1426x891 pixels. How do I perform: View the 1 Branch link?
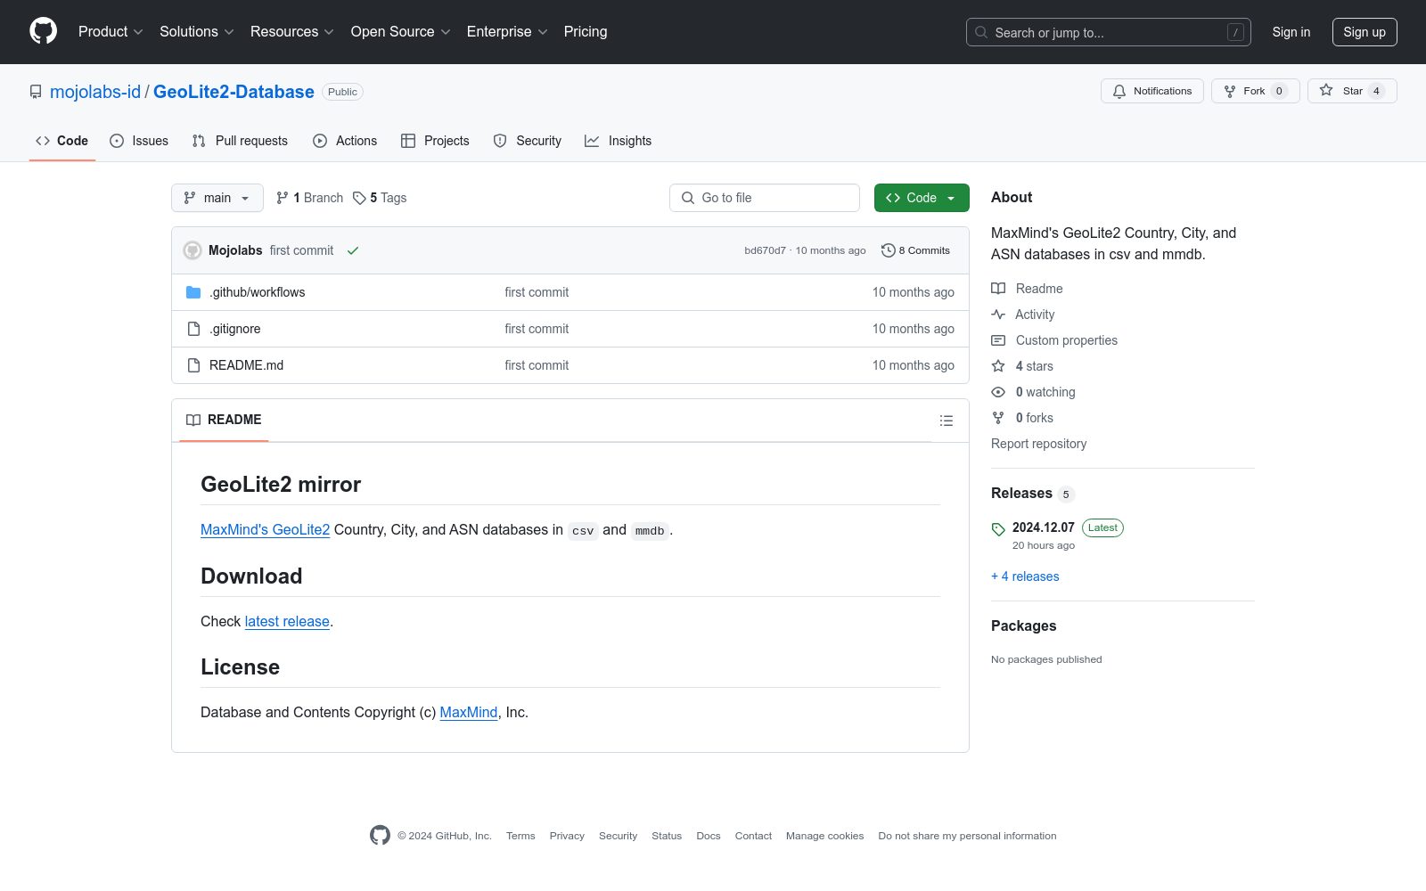(x=309, y=198)
